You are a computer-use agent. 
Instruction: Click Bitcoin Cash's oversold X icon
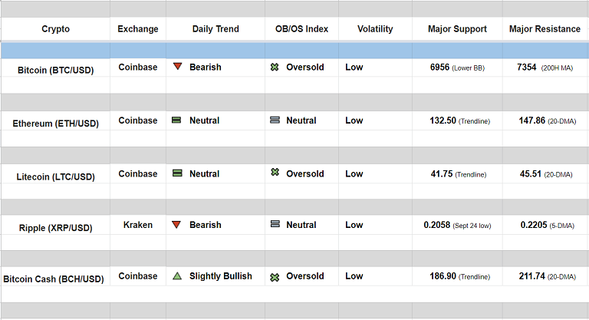click(x=275, y=276)
